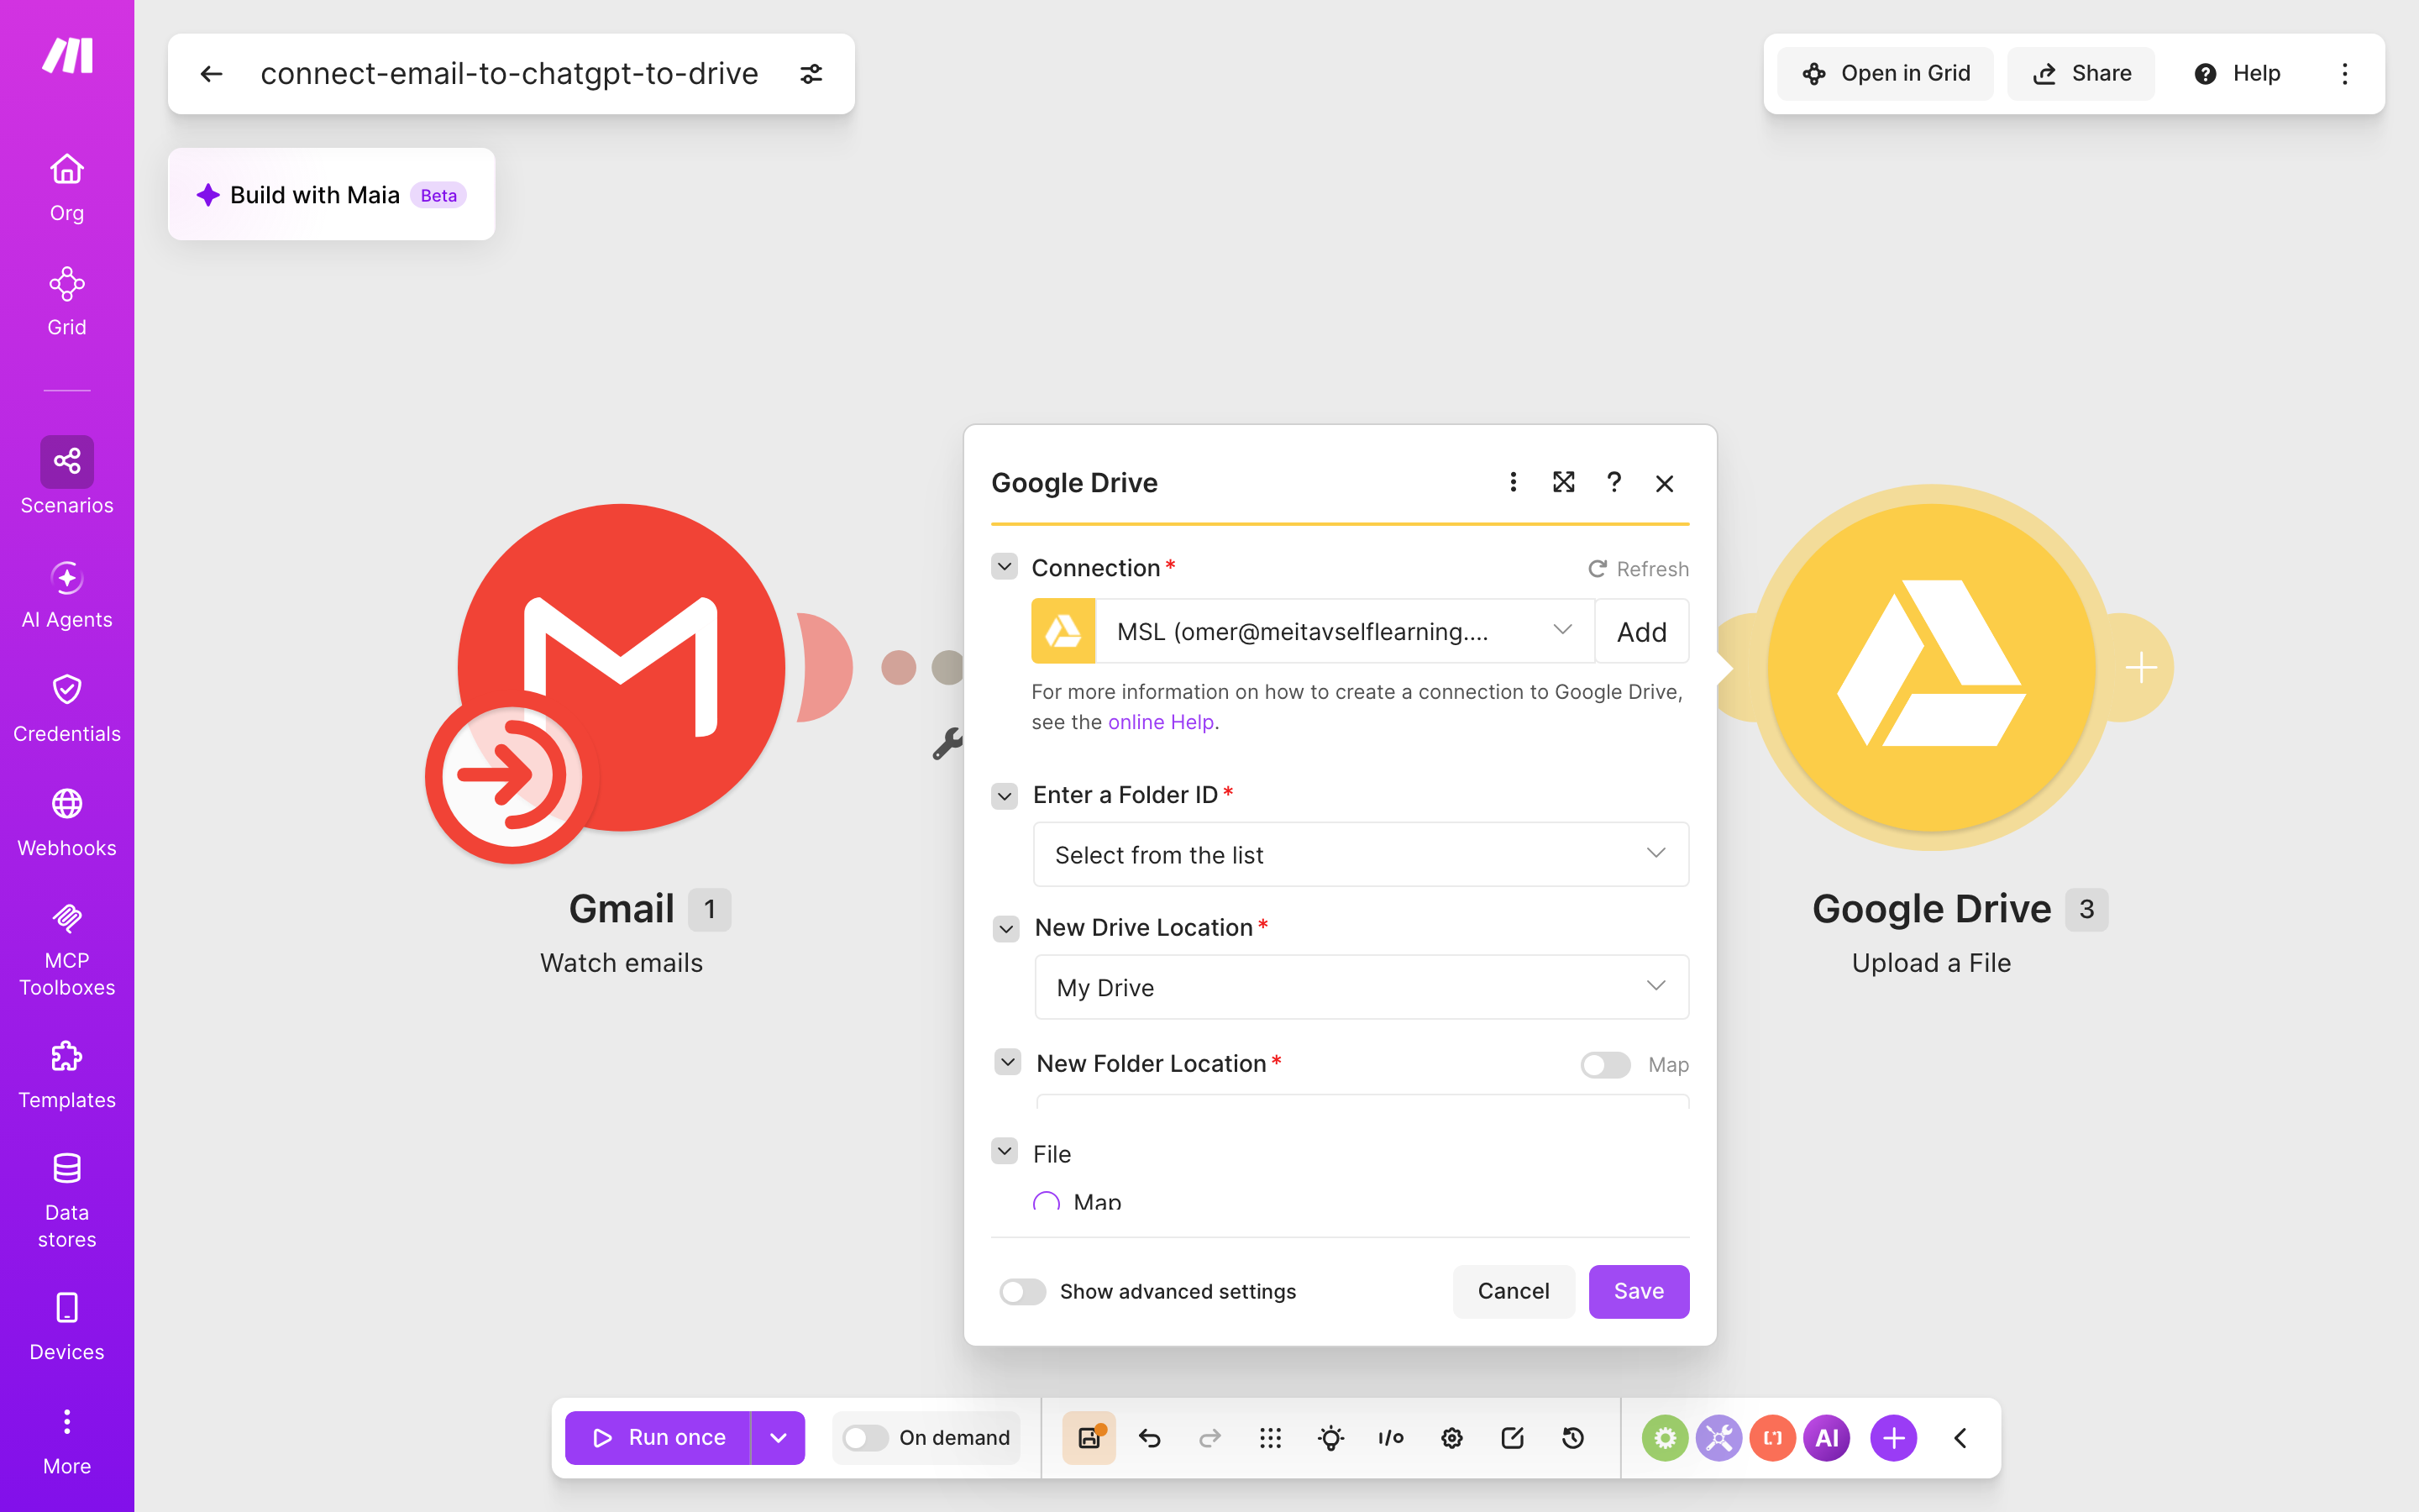Add another module after Google Drive
Screen dimensions: 2419x1512
(2140, 667)
